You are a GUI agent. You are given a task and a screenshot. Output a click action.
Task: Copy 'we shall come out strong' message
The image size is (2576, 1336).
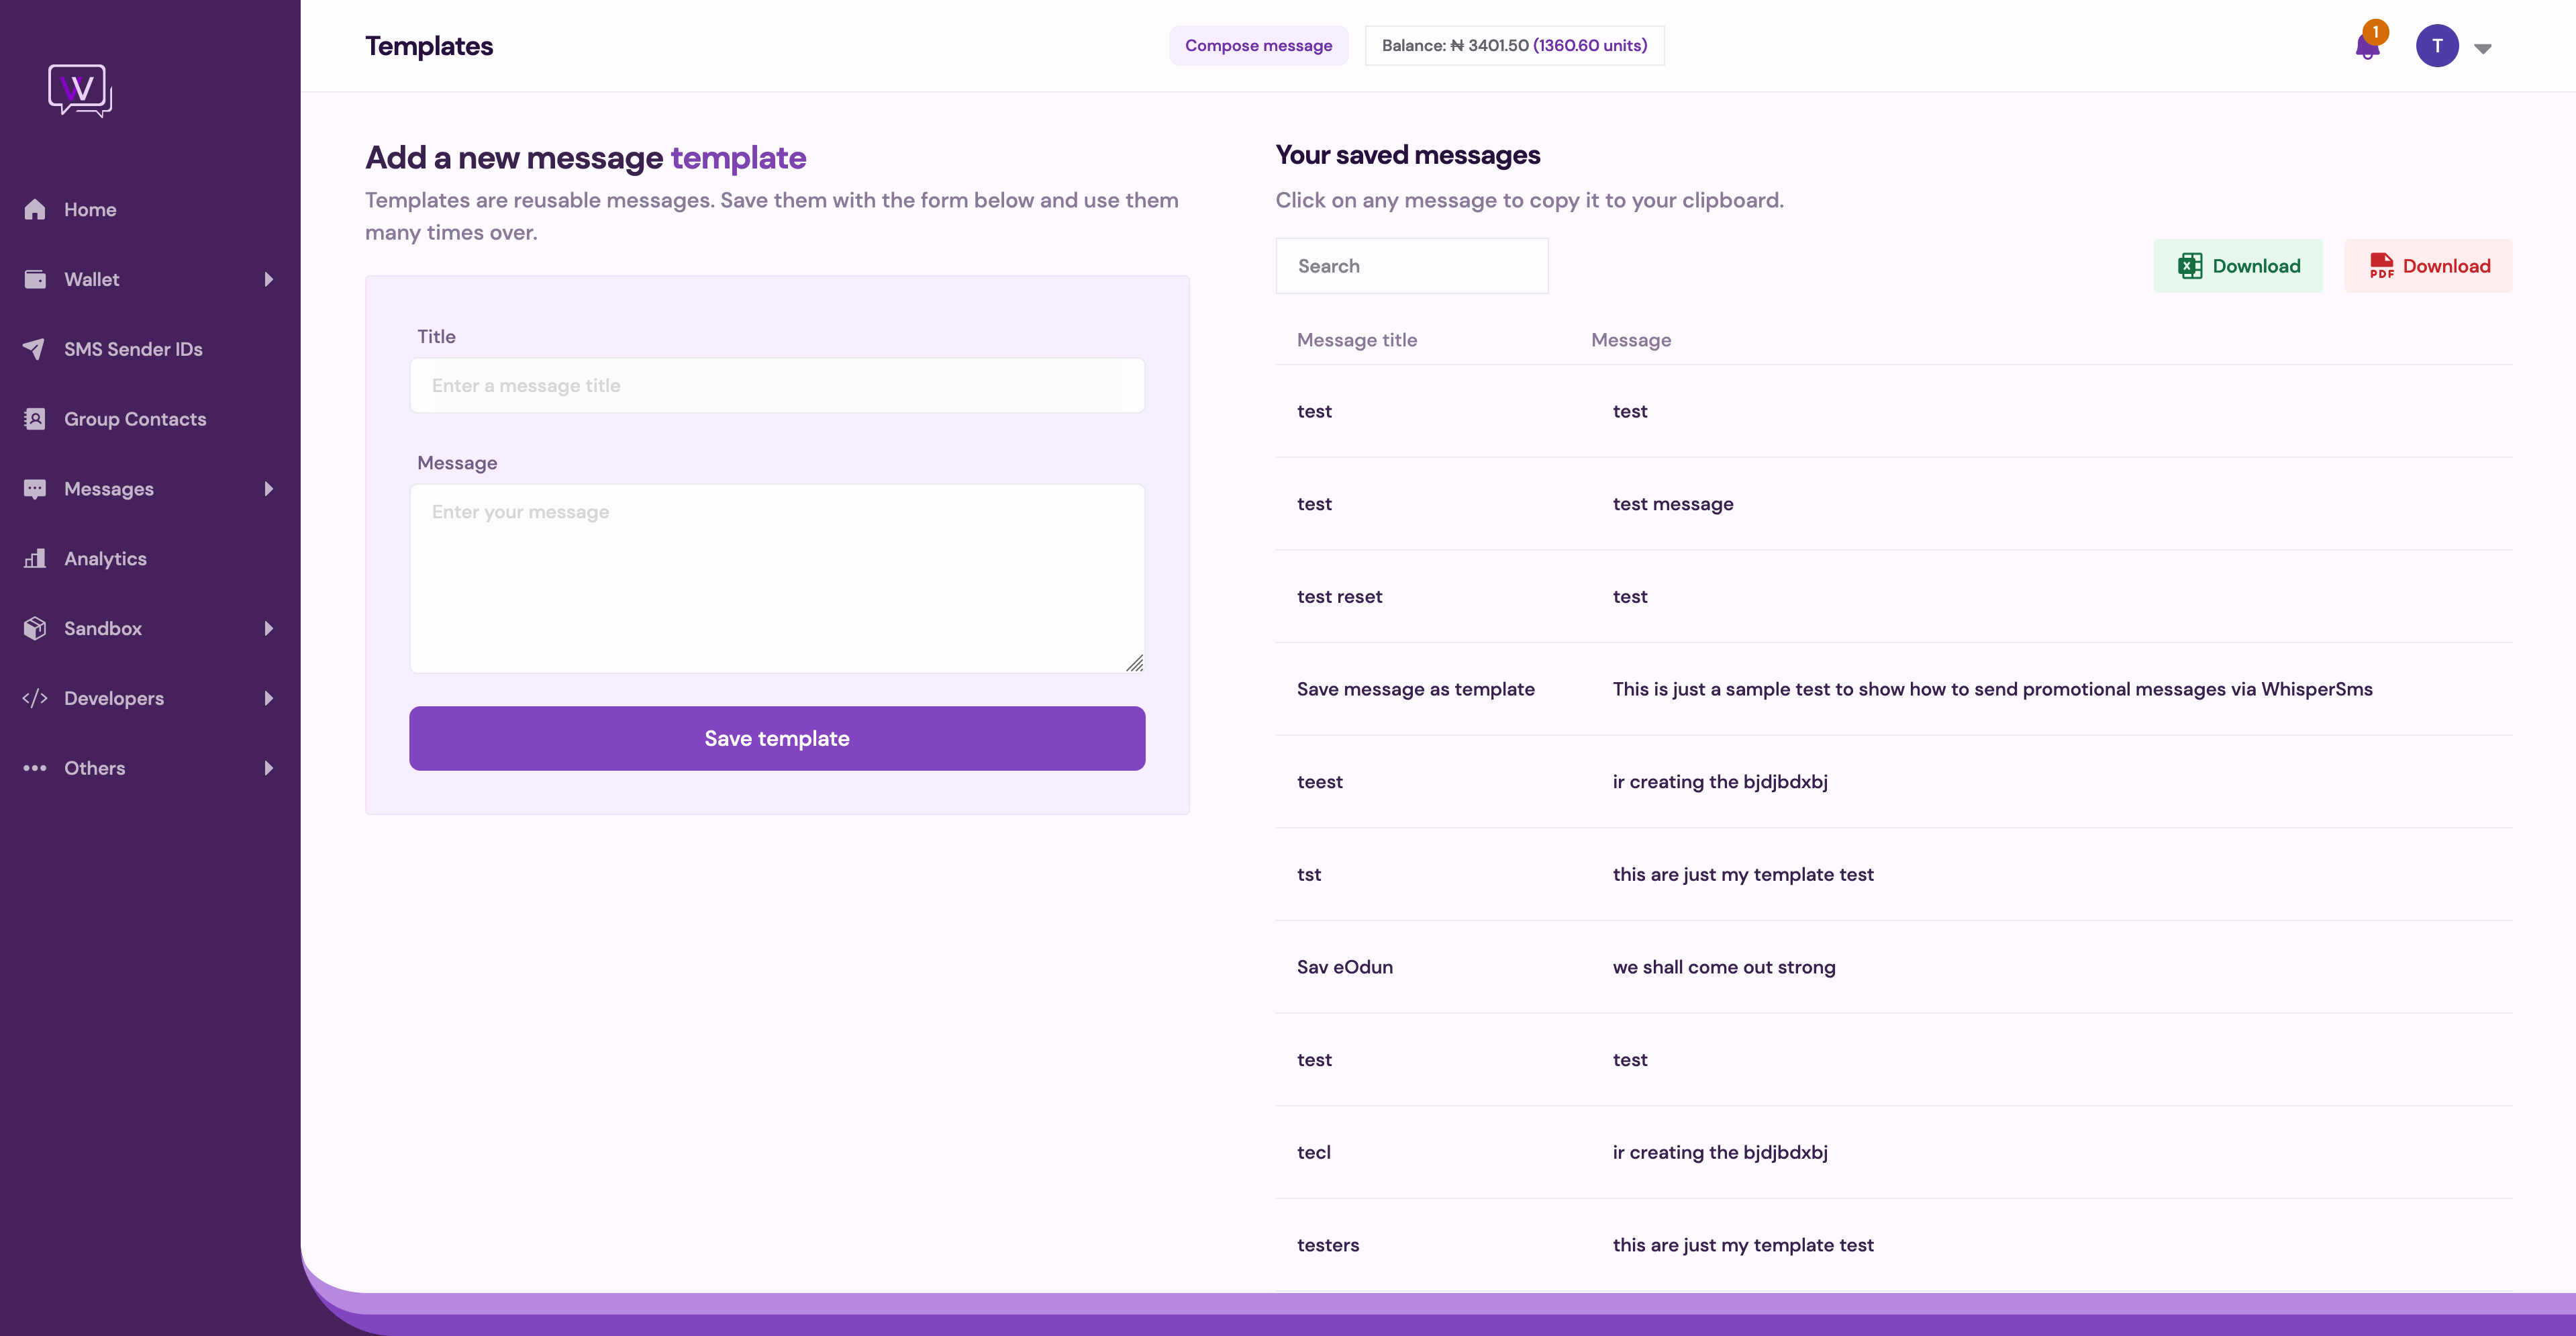tap(1724, 967)
